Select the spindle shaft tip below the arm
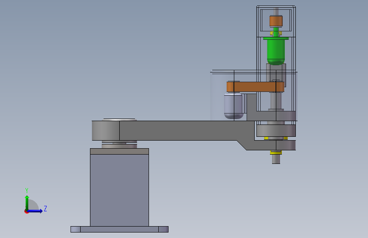This screenshot has height=238, width=368. coord(276,159)
